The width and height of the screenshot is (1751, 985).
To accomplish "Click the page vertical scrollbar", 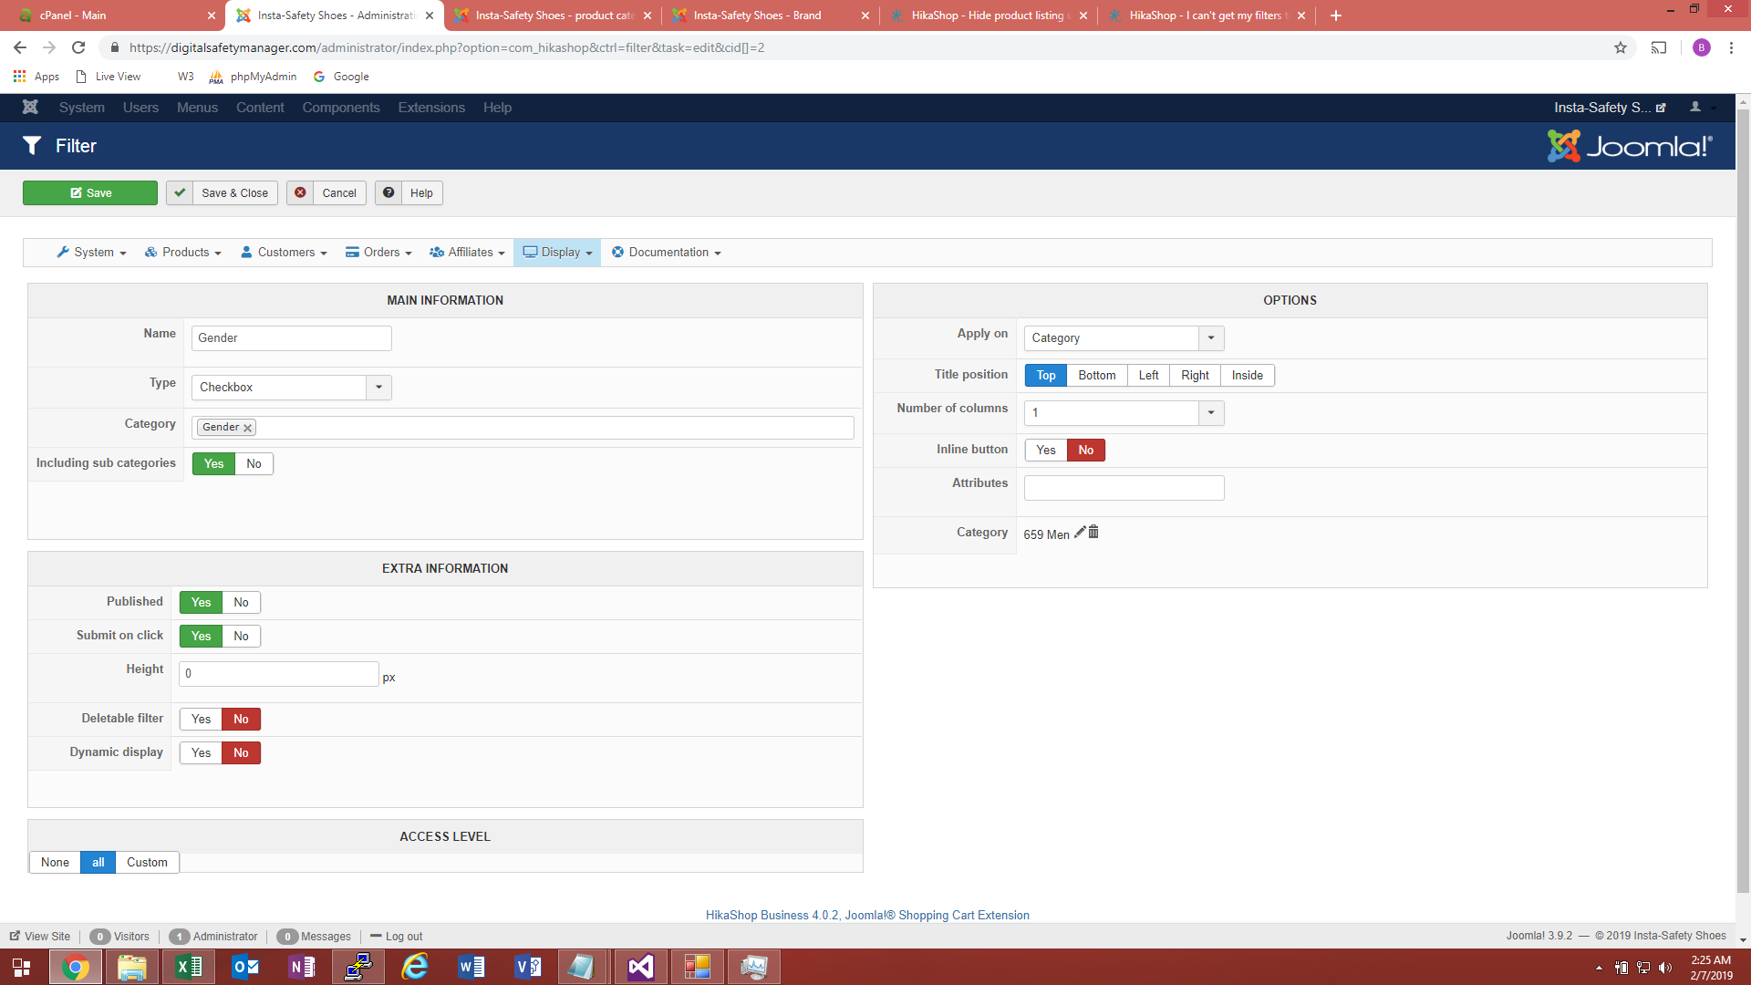I will click(1743, 502).
